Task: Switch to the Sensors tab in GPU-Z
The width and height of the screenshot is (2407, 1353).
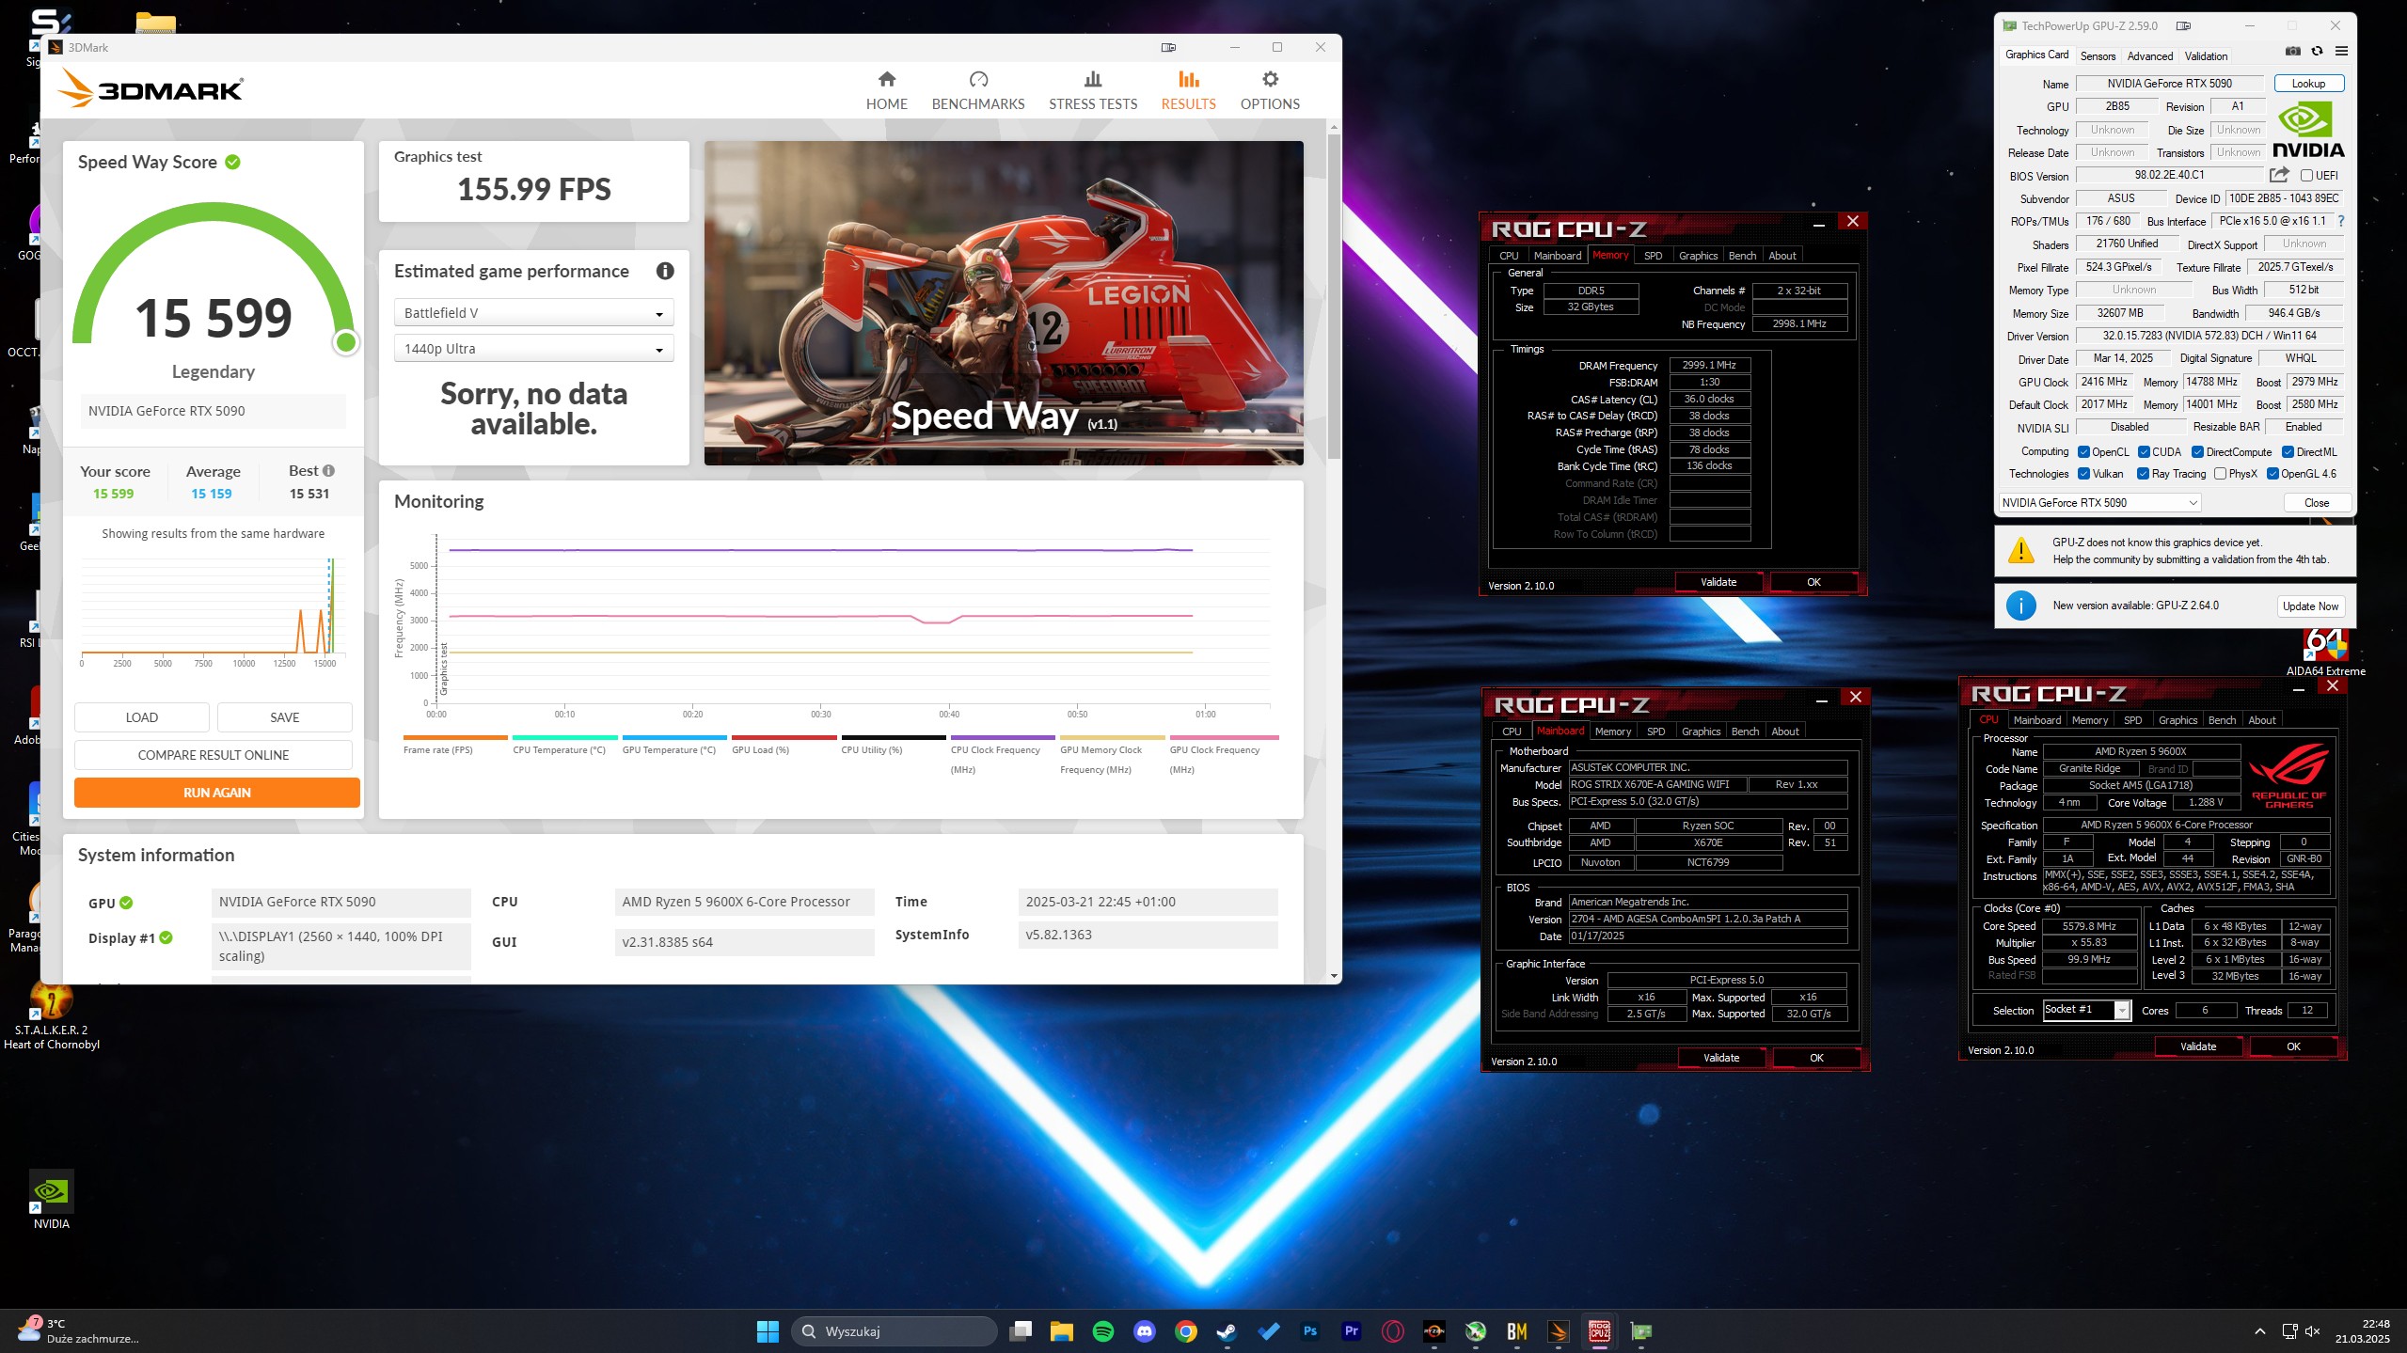Action: [x=2098, y=56]
